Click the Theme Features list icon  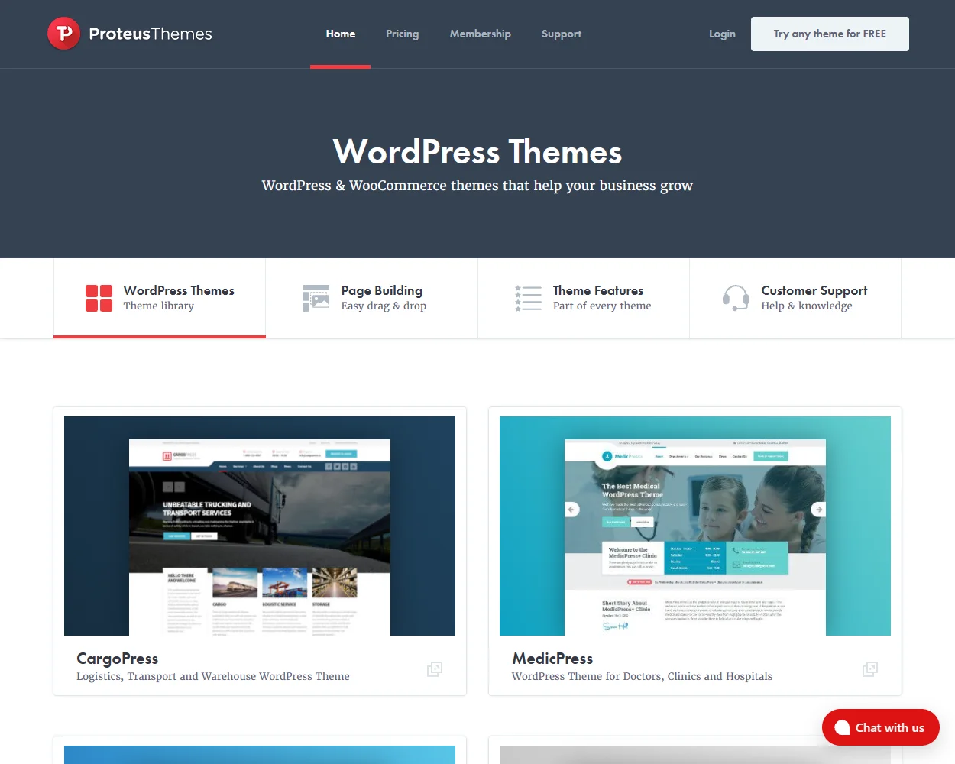coord(528,298)
